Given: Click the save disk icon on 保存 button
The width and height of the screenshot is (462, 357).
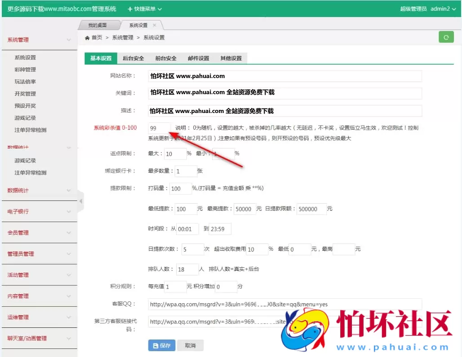Looking at the screenshot, I should (x=155, y=346).
